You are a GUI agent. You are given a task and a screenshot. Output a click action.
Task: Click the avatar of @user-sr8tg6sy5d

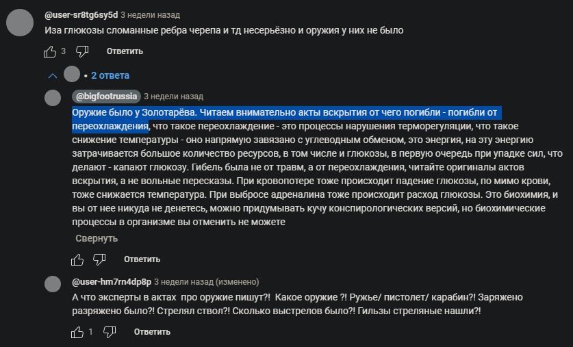[20, 23]
